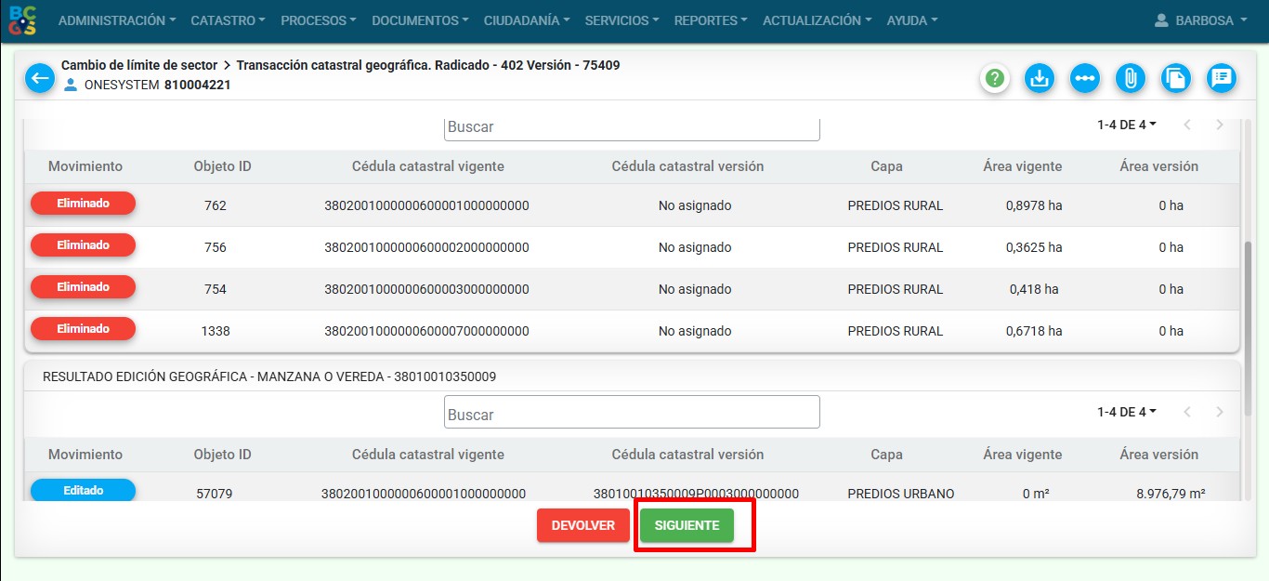Open second table's 1-4 DE 4 dropdown

point(1126,412)
